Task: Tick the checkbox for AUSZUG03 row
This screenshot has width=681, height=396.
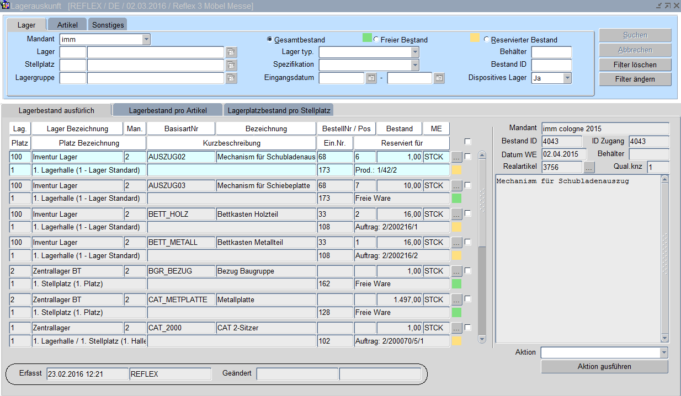Action: coord(468,185)
